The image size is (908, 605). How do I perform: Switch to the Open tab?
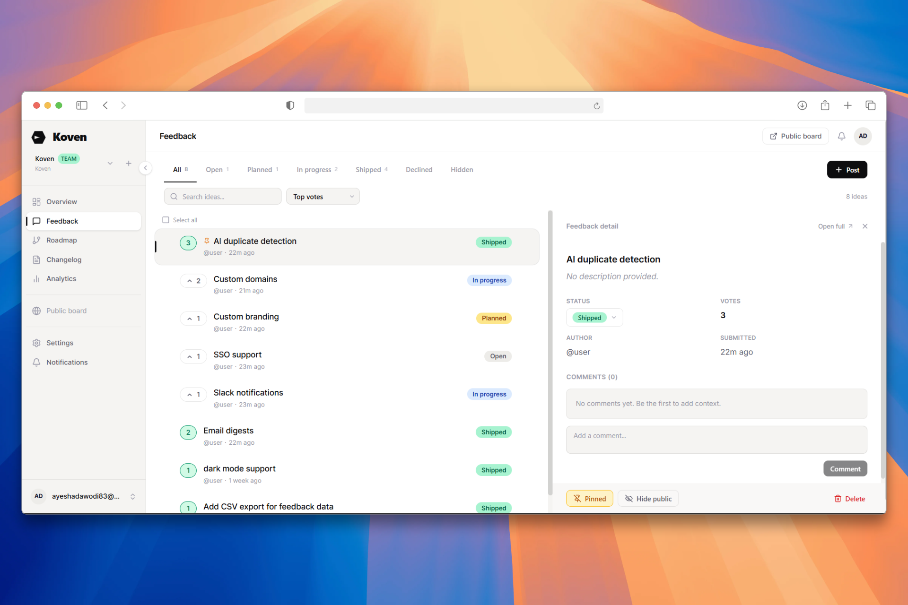tap(217, 170)
